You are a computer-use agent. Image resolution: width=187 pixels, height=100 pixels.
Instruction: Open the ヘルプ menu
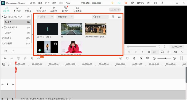click(x=68, y=3)
